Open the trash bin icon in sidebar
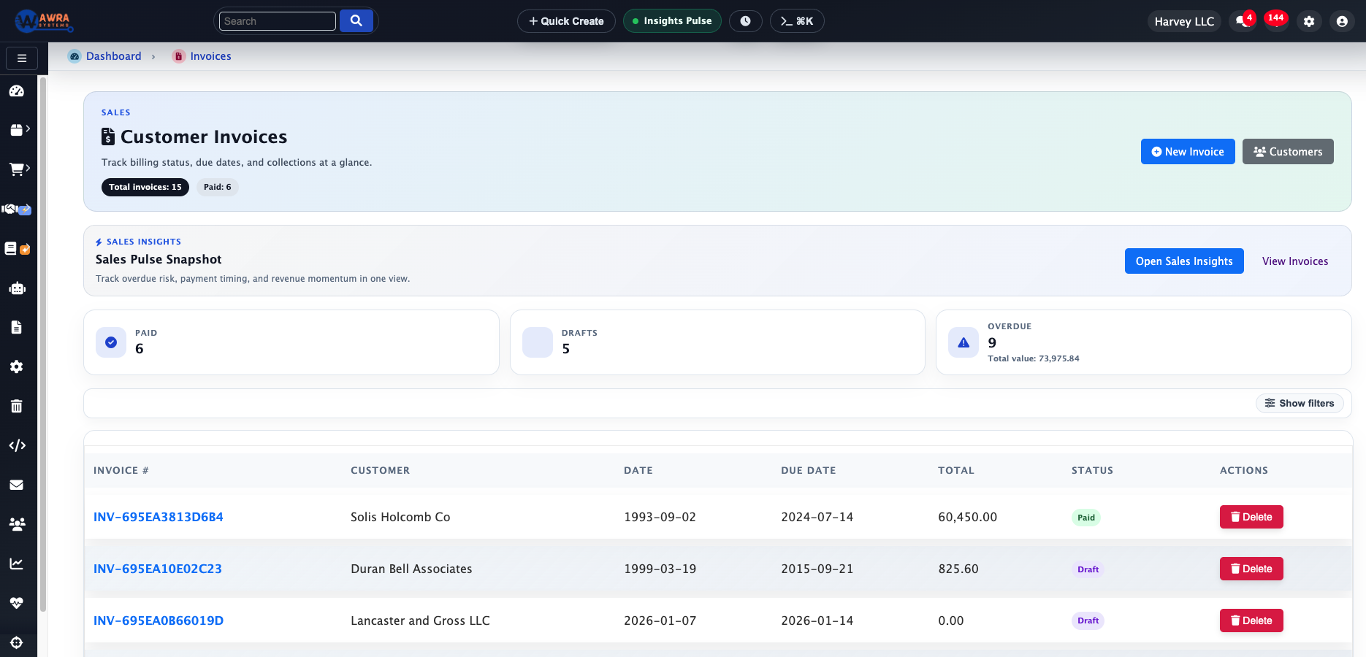This screenshot has height=657, width=1366. pos(17,406)
